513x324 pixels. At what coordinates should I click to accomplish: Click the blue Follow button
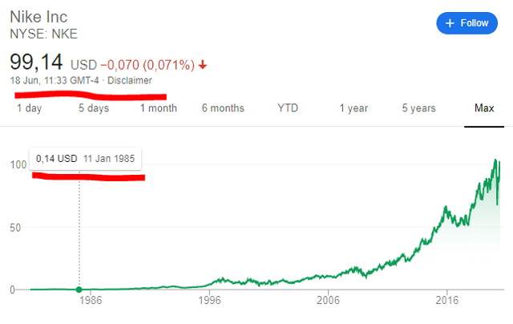[467, 23]
